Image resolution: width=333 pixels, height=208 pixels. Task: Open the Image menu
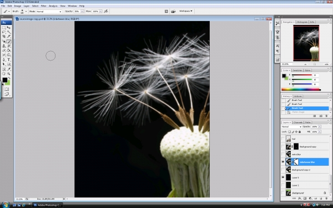pos(18,6)
